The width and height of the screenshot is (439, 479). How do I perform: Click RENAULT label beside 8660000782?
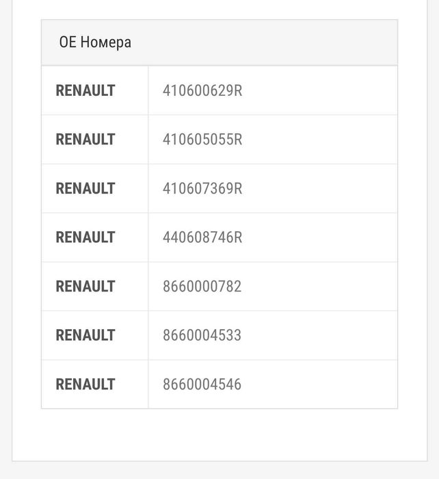[x=85, y=286]
